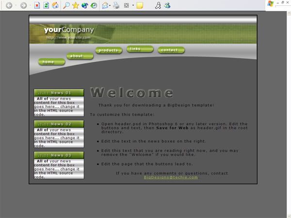Screen dimensions: 291x218
Task: Open the yellow Discuss note icon
Action: click(140, 6)
